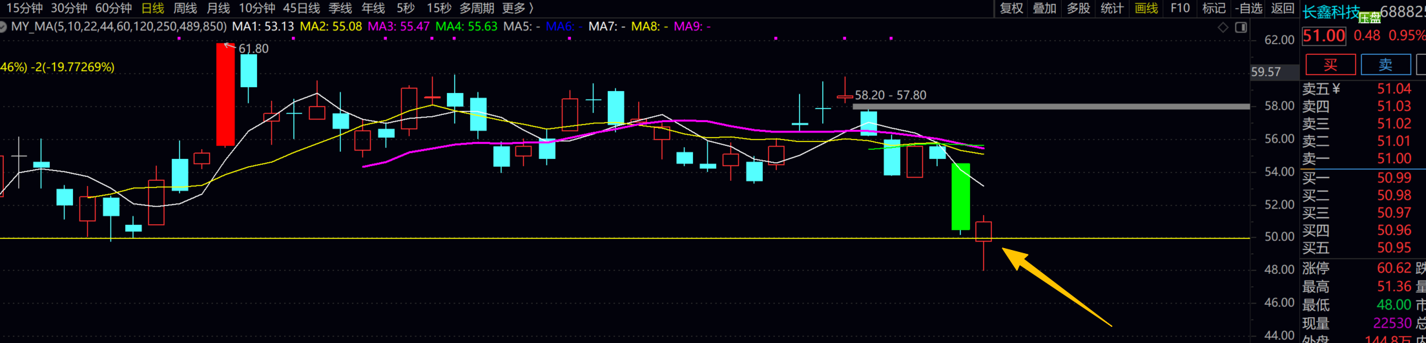
Task: Expand the 更多 periods menu
Action: (518, 8)
